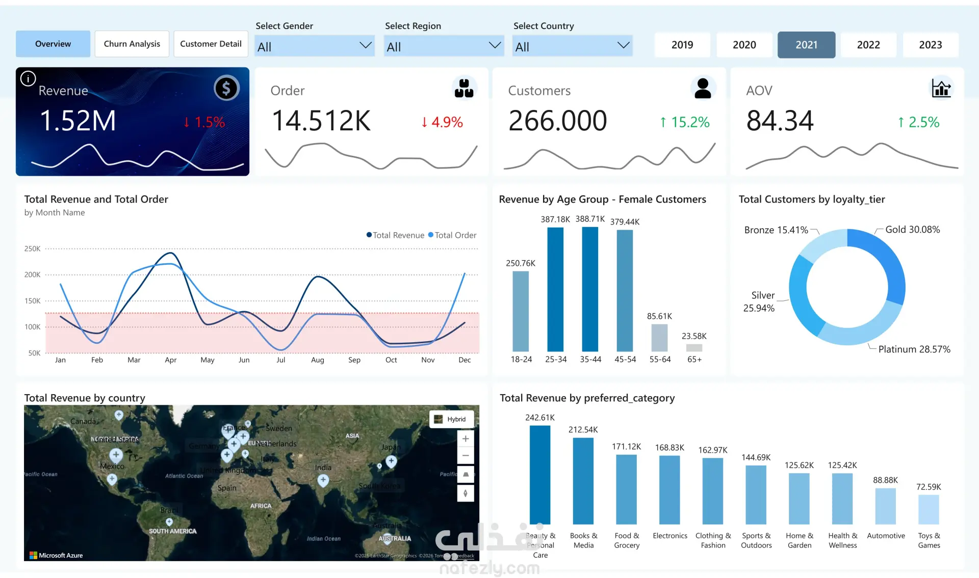Screen dimensions: 979x578
Task: Open the Select Gender dropdown
Action: click(315, 46)
